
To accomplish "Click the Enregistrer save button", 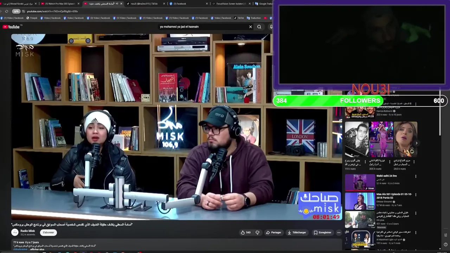I will 322,232.
